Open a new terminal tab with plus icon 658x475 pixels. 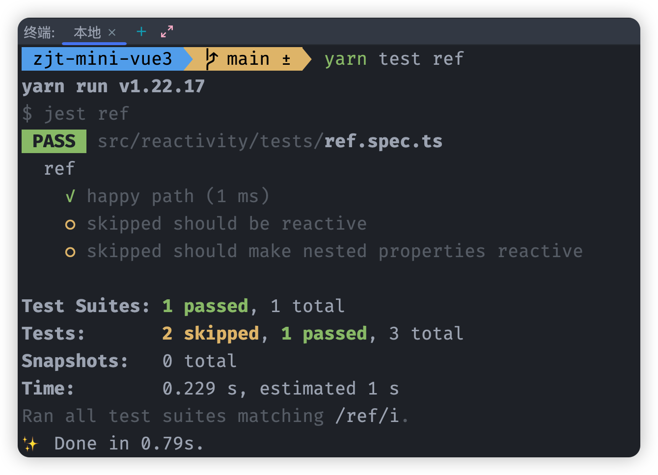[141, 32]
